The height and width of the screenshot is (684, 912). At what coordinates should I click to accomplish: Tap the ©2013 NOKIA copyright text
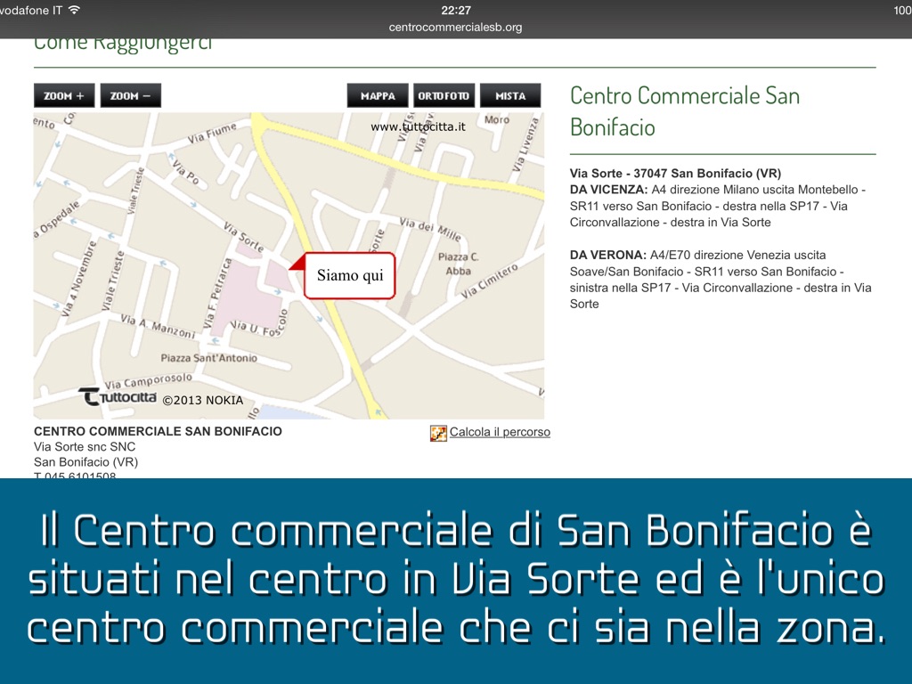[202, 400]
